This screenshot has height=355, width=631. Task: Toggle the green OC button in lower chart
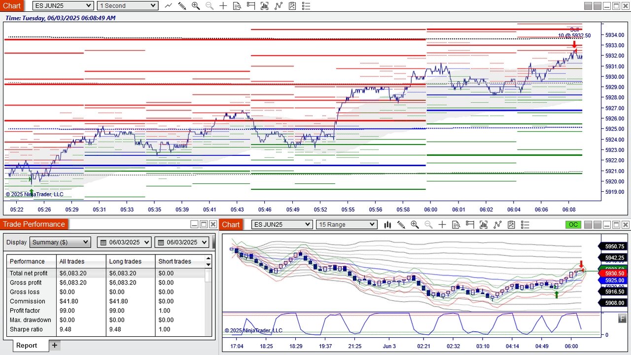point(573,225)
